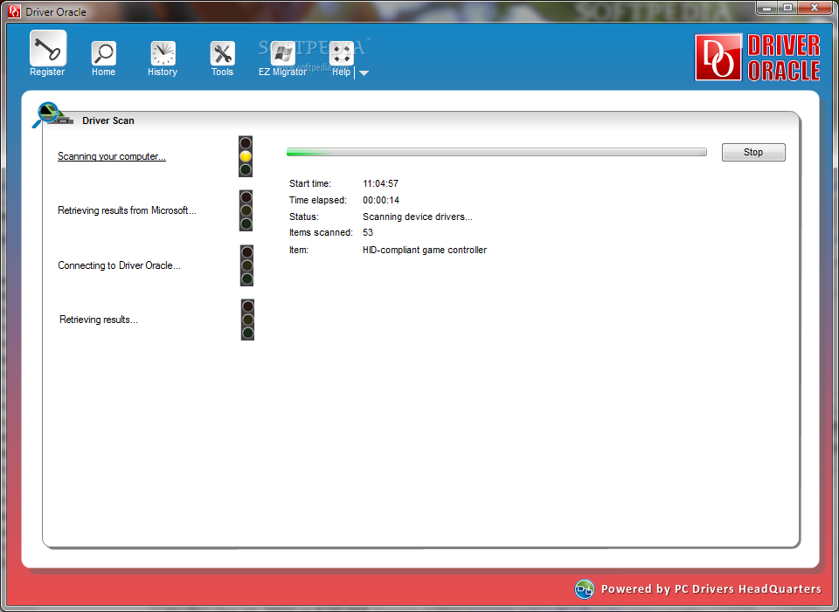The image size is (839, 612).
Task: Expand the toolbar overflow arrow
Action: coord(364,73)
